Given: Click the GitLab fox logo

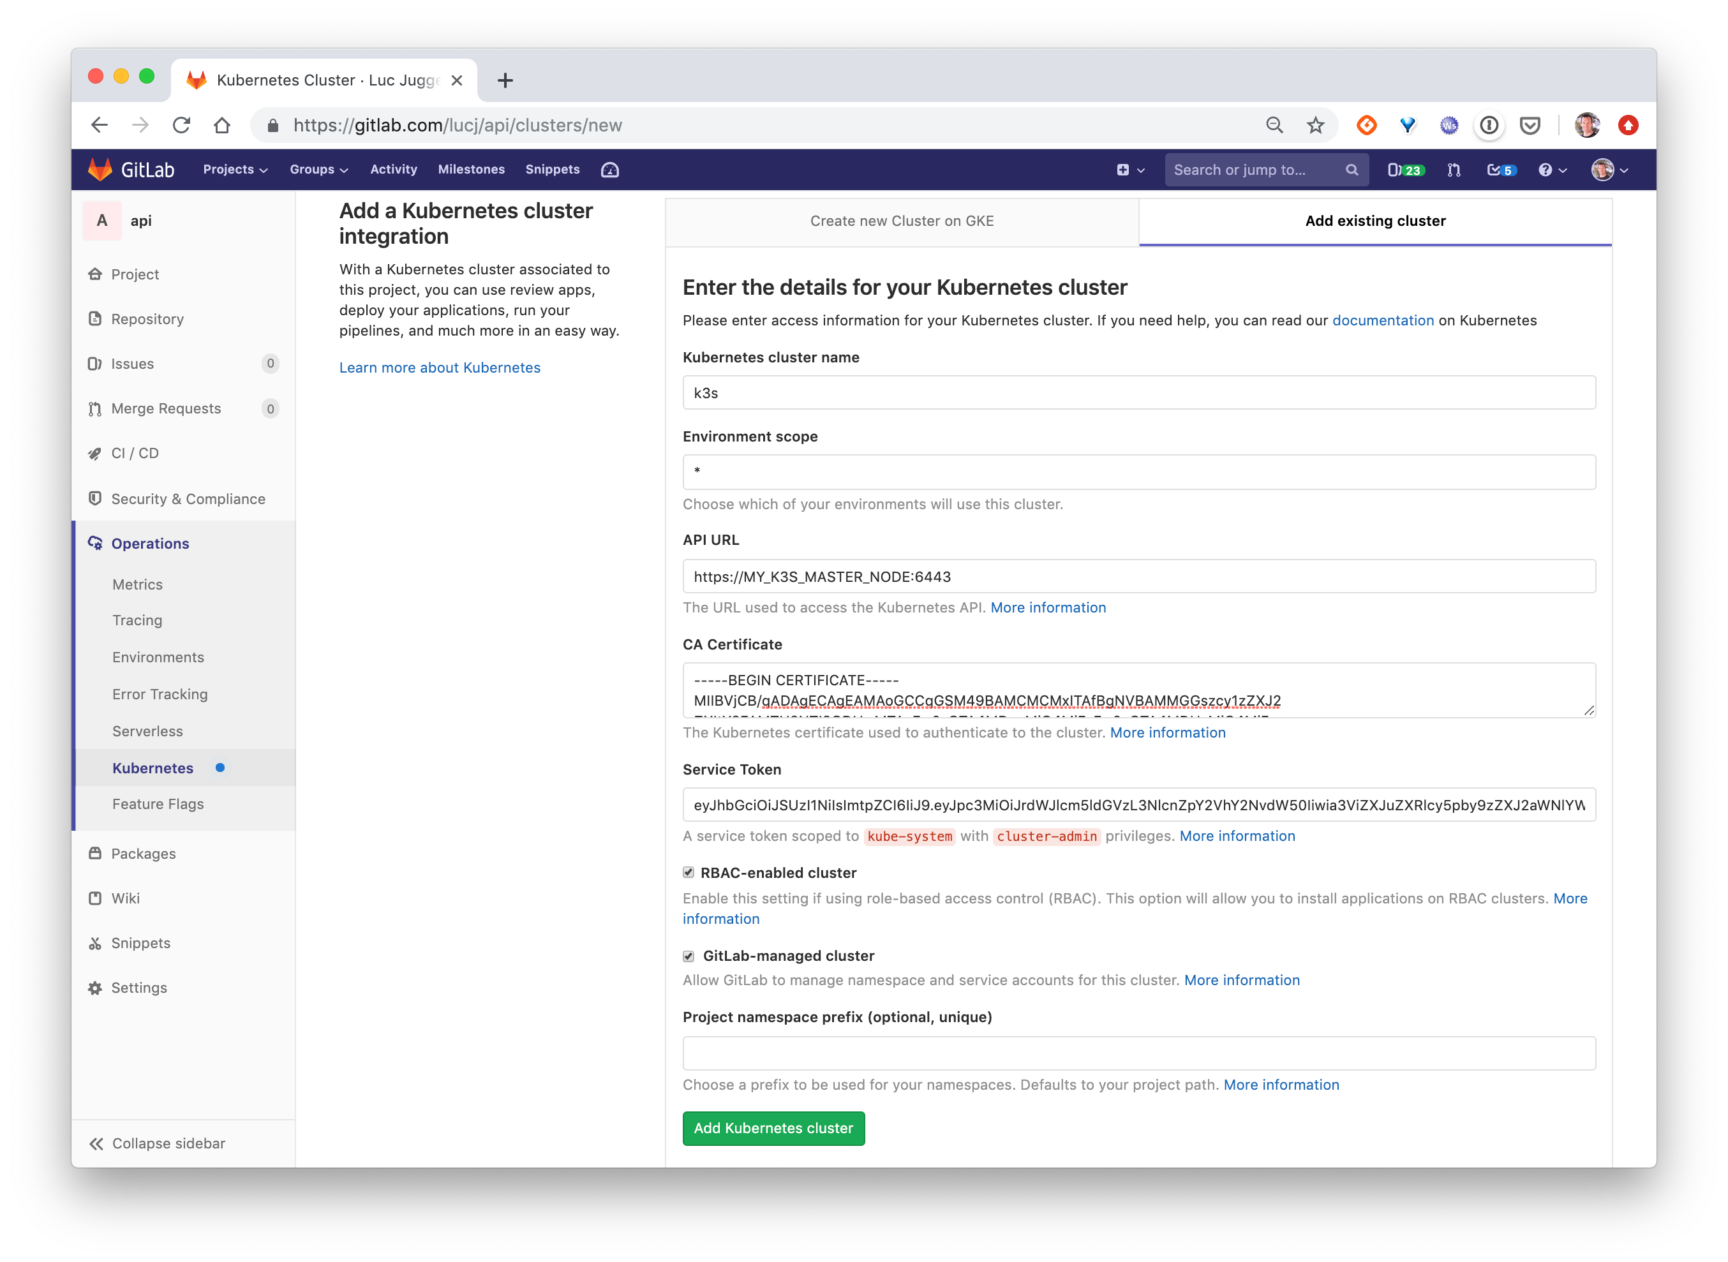Looking at the screenshot, I should coord(100,170).
